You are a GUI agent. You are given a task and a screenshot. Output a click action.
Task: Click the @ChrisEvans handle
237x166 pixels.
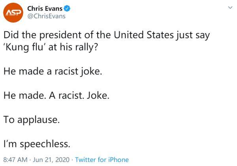coord(46,16)
